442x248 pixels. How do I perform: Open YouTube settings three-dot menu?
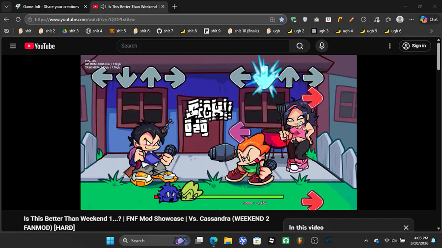coord(389,46)
